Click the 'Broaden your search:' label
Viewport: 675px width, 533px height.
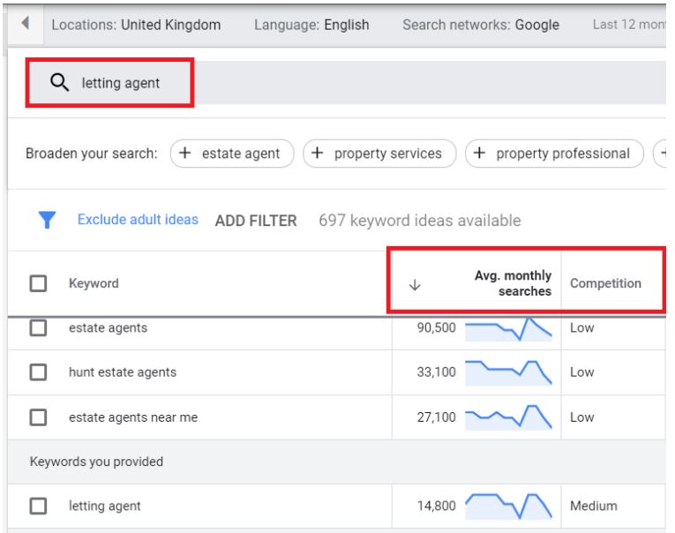pyautogui.click(x=92, y=154)
